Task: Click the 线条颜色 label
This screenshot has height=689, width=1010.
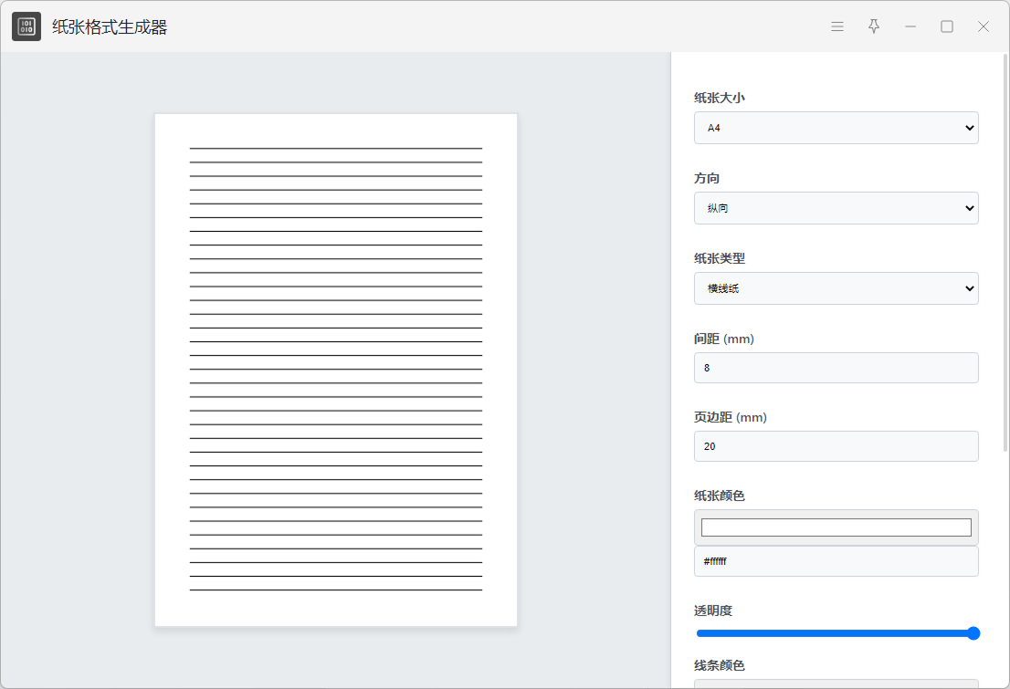Action: click(720, 665)
